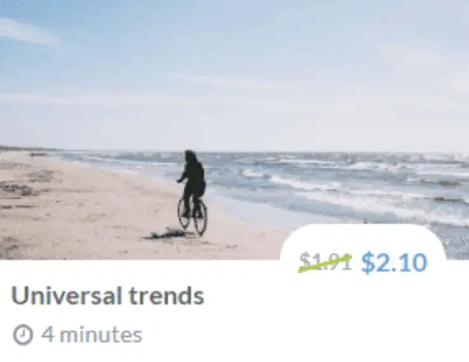Click the bicycle wheels in the photo
The width and height of the screenshot is (469, 362).
point(193,216)
